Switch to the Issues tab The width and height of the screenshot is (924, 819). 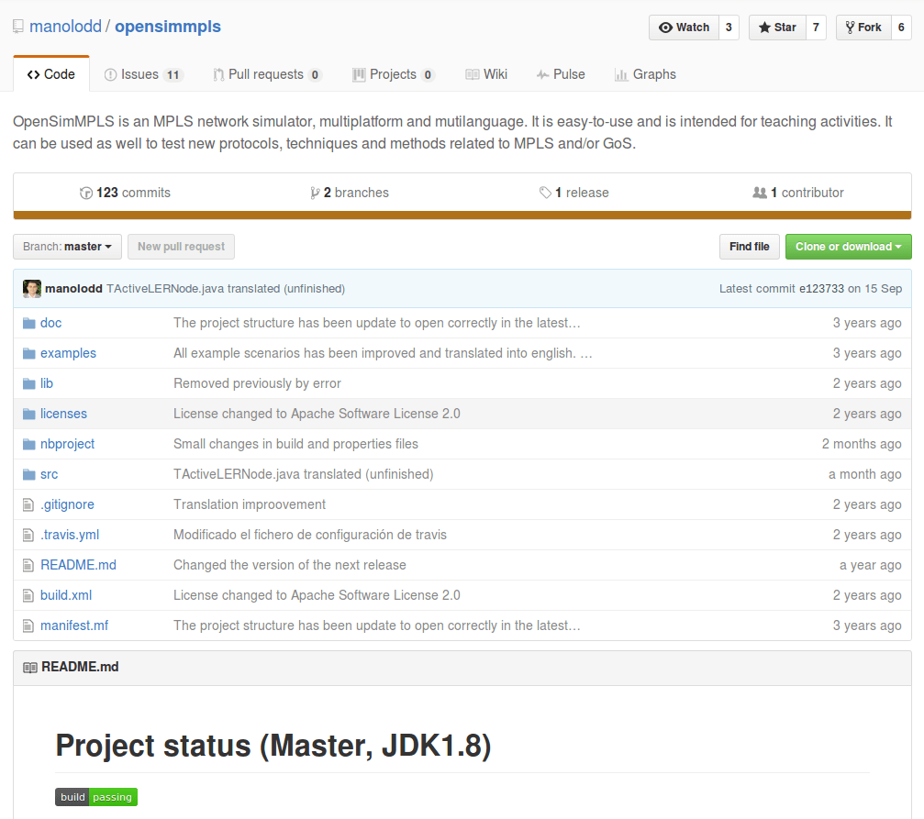142,74
